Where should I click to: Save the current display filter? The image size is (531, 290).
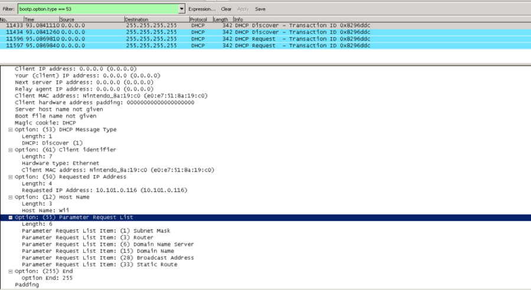point(260,9)
